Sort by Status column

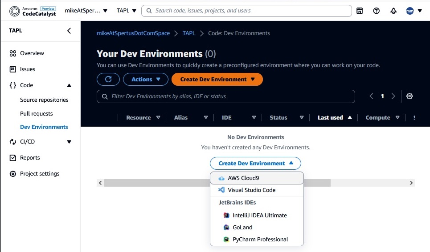coord(287,118)
